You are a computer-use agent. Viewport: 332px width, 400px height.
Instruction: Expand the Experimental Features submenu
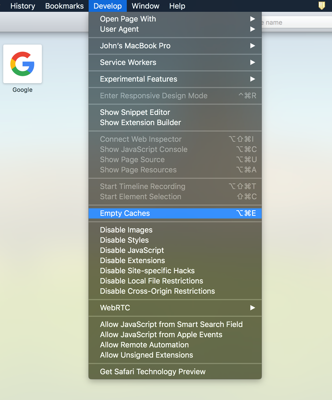point(175,79)
